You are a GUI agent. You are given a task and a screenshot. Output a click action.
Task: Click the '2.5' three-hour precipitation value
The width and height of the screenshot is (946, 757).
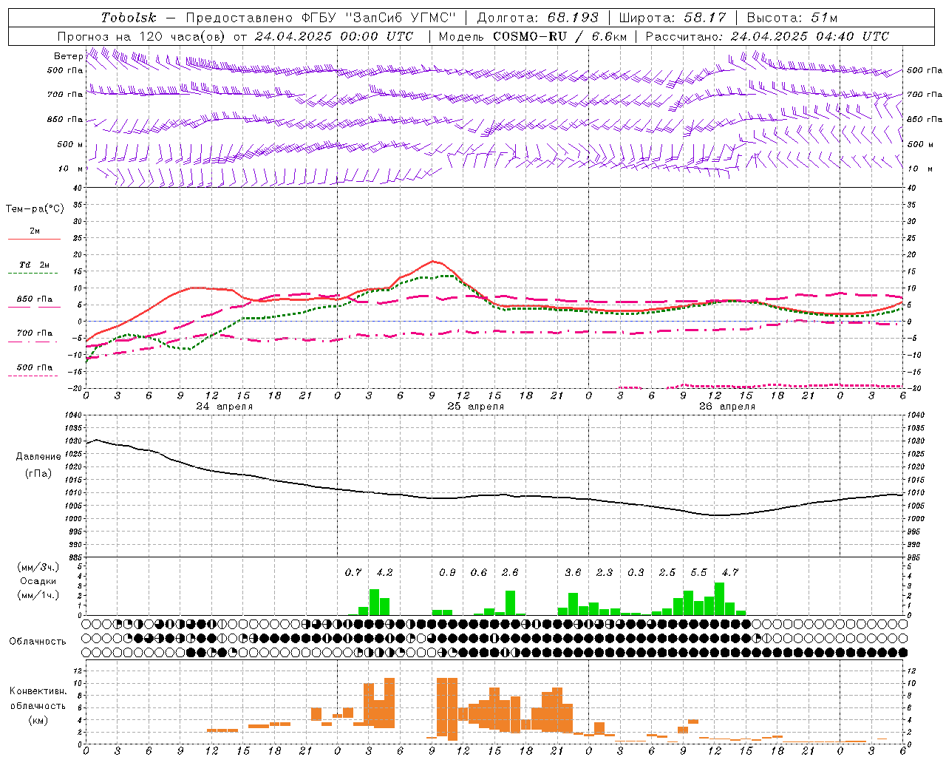coord(667,572)
